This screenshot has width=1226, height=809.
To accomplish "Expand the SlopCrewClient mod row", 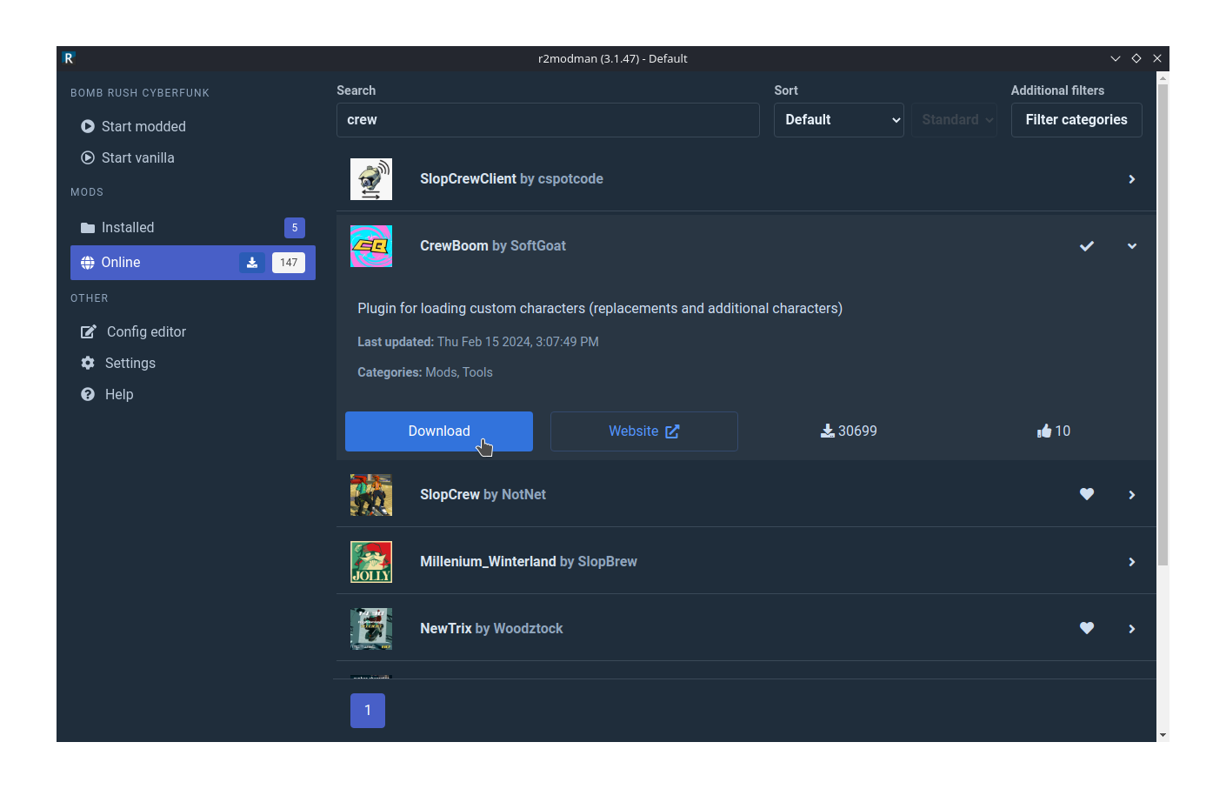I will pyautogui.click(x=1132, y=179).
